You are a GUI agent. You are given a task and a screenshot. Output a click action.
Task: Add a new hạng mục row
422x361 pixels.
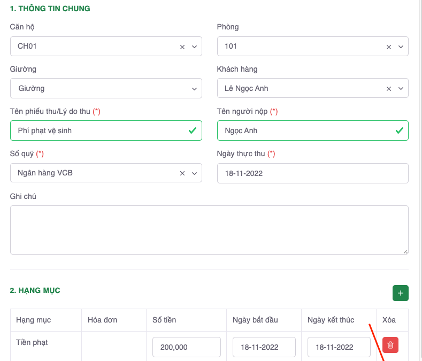point(401,293)
